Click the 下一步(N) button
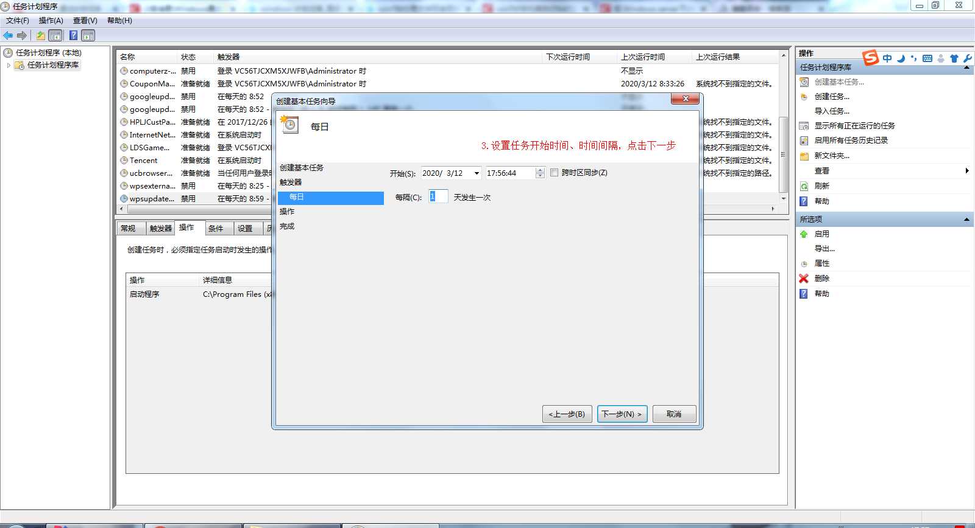Image resolution: width=975 pixels, height=528 pixels. click(x=622, y=414)
